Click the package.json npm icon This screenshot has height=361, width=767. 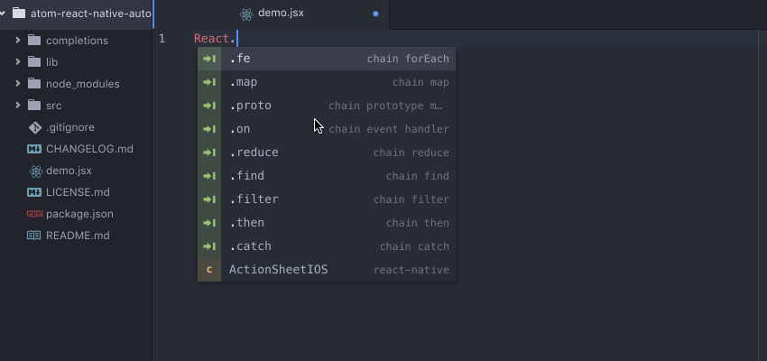[x=34, y=214]
